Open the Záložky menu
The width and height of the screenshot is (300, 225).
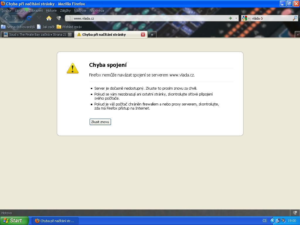(65, 11)
